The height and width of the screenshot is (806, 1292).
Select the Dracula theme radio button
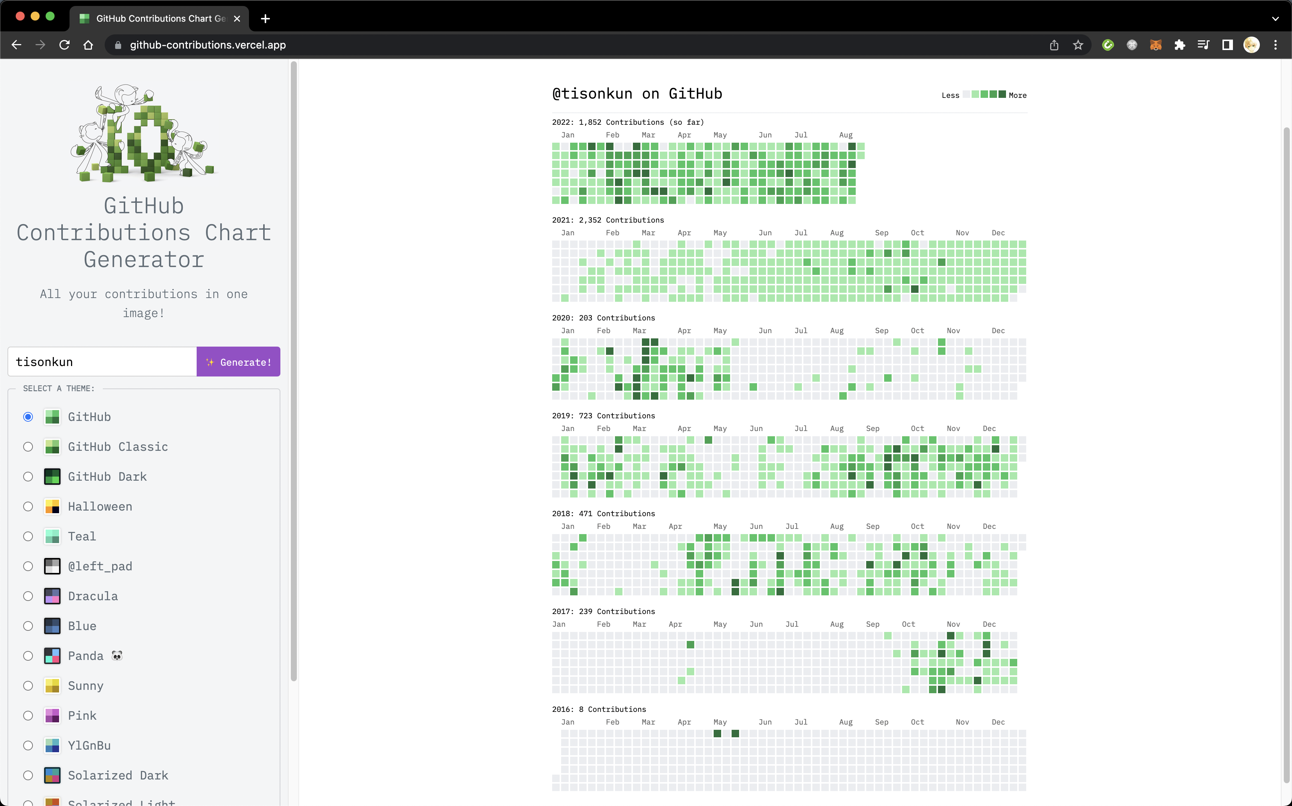pos(28,596)
